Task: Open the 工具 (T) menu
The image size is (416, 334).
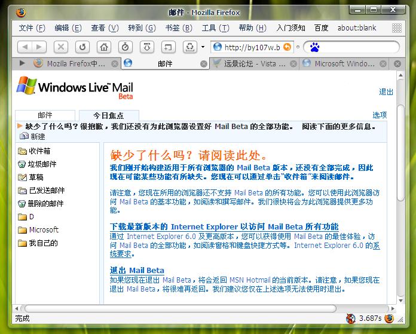Action: (215, 28)
